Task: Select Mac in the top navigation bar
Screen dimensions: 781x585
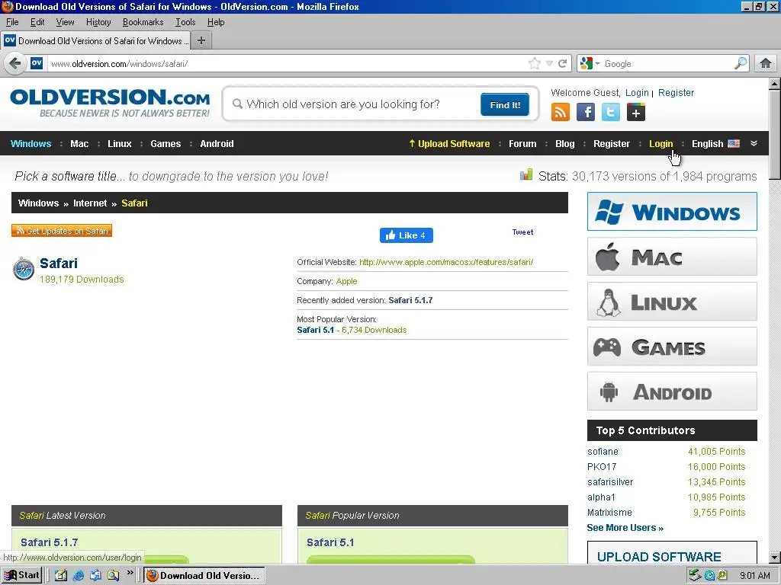Action: (79, 143)
